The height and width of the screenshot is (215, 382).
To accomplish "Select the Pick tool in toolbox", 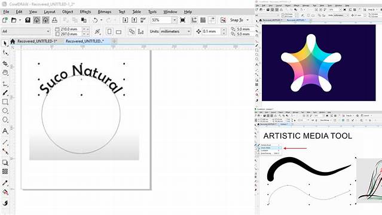I will click(x=5, y=44).
